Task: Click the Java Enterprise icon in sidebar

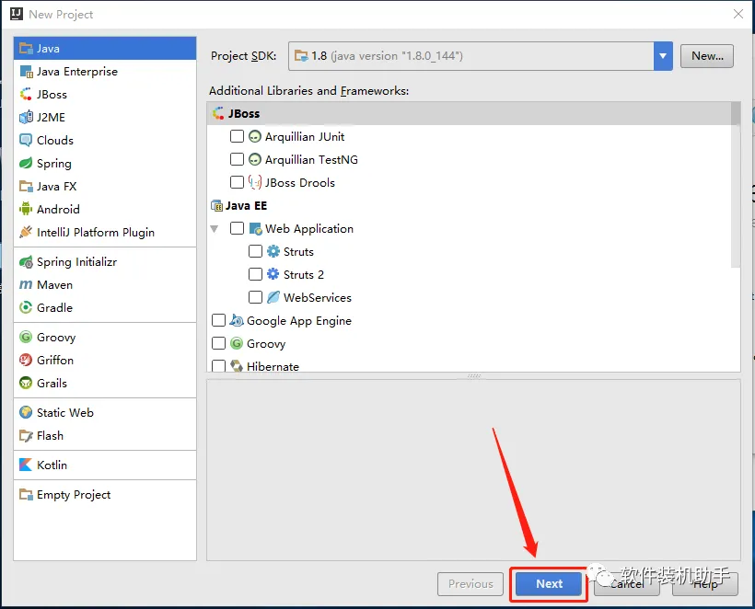Action: coord(26,72)
